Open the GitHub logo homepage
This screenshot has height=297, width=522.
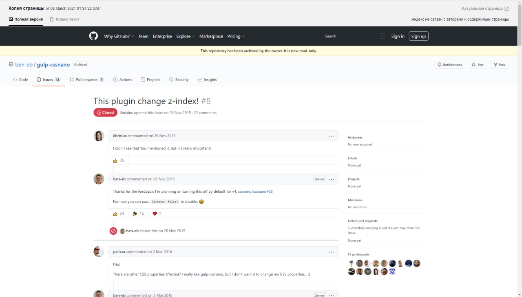pyautogui.click(x=93, y=36)
